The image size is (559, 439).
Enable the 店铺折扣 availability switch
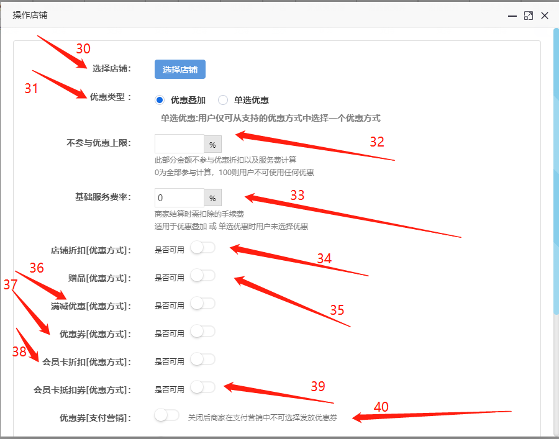tap(202, 248)
